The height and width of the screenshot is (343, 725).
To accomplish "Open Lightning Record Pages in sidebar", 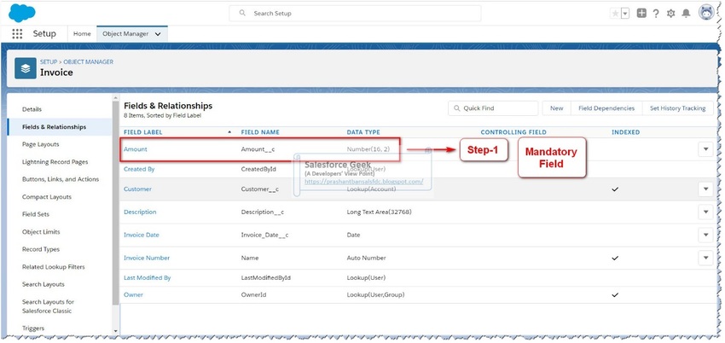I will click(x=55, y=162).
